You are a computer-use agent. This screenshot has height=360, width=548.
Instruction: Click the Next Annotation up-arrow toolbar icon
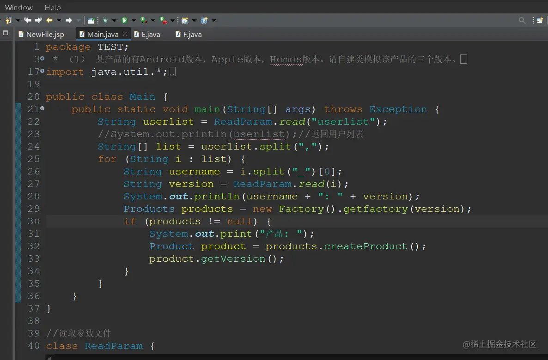(9, 20)
